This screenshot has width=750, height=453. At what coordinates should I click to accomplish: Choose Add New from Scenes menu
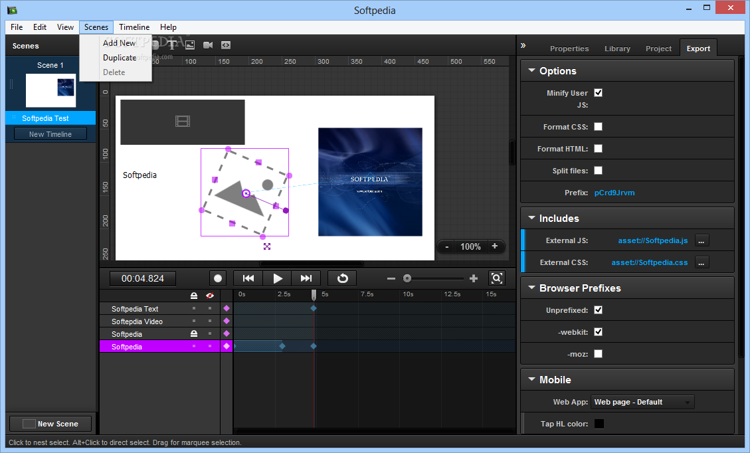click(119, 43)
